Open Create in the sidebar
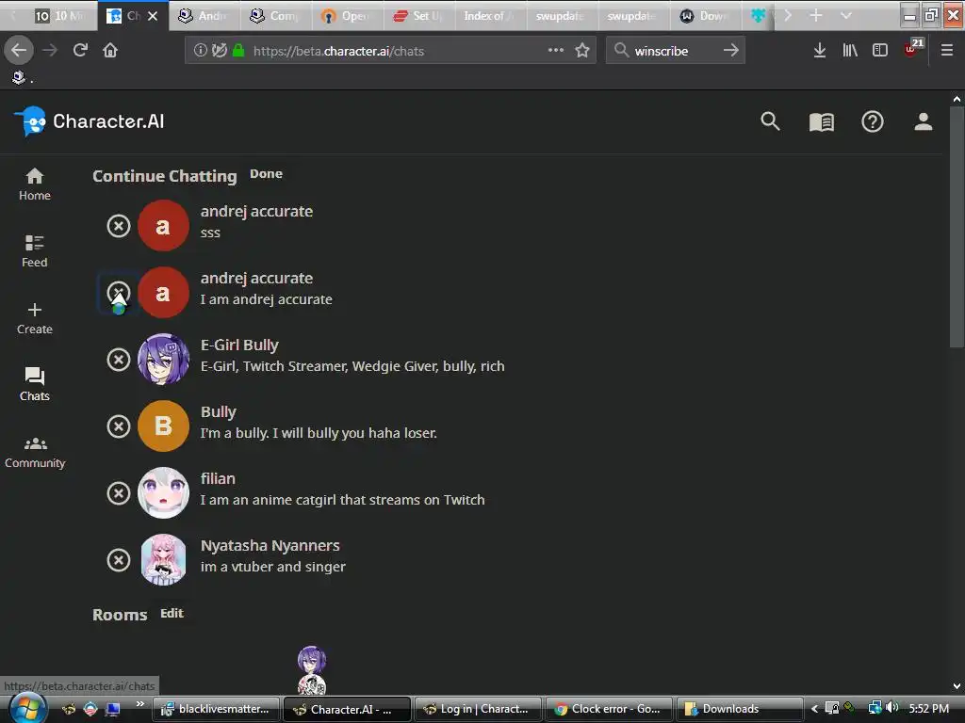Screen dimensions: 965x723 (x=35, y=318)
